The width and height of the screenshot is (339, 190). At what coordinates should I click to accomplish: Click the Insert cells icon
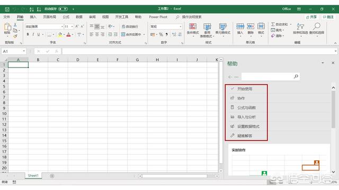240,26
